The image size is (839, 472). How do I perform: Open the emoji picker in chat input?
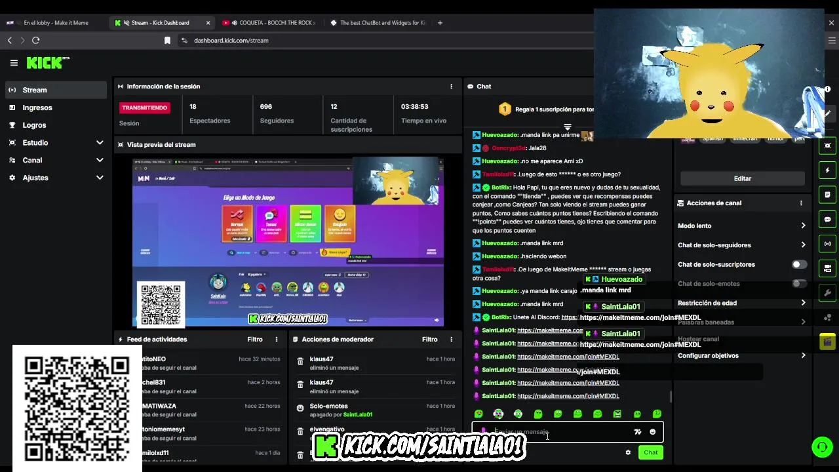click(652, 432)
